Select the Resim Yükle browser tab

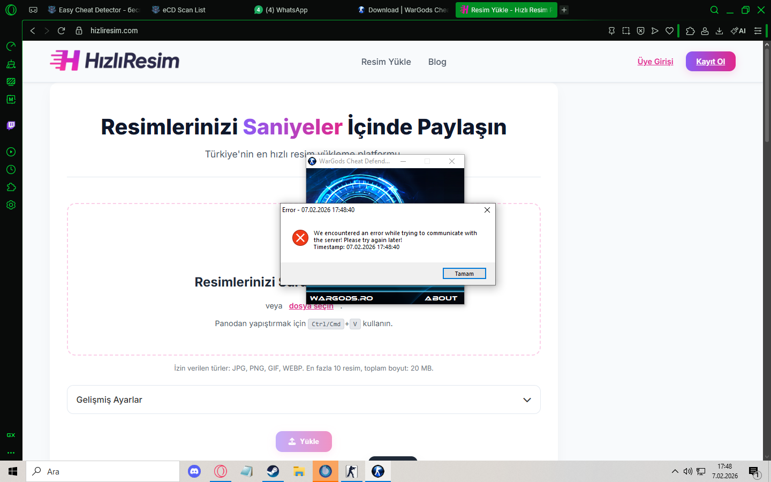(x=506, y=10)
